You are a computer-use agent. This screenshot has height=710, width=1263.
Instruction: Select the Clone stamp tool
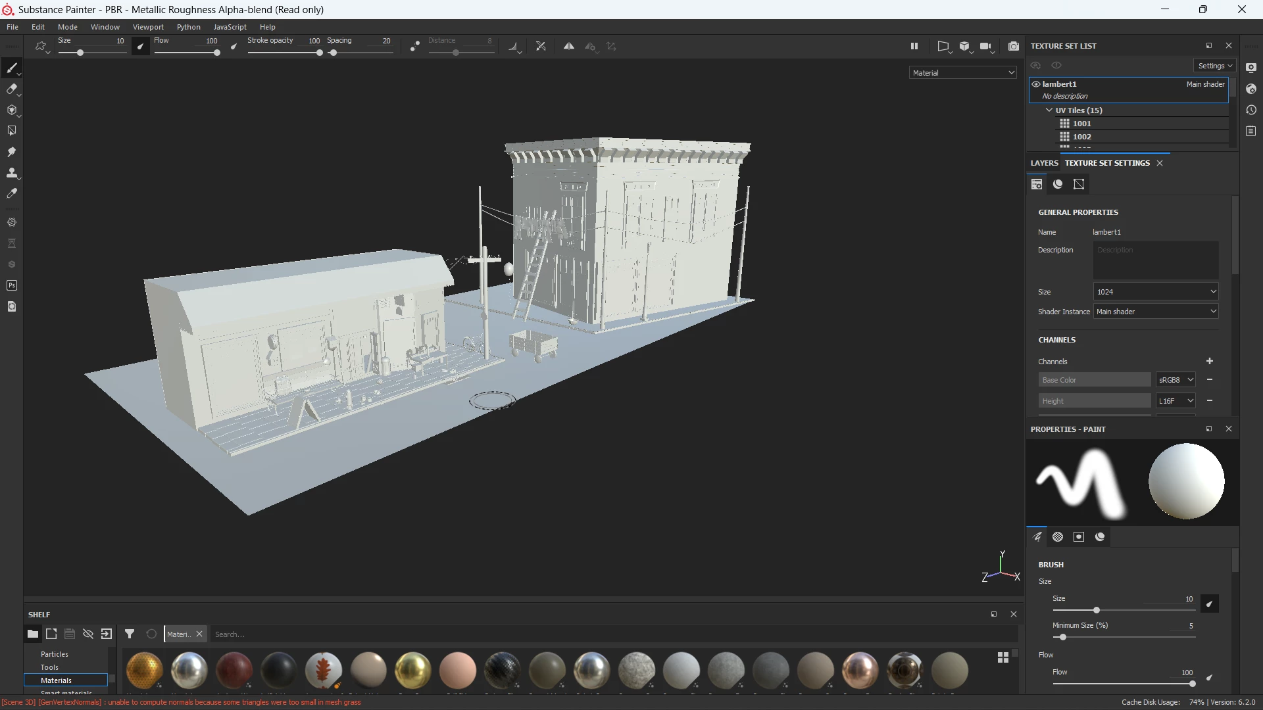coord(11,173)
